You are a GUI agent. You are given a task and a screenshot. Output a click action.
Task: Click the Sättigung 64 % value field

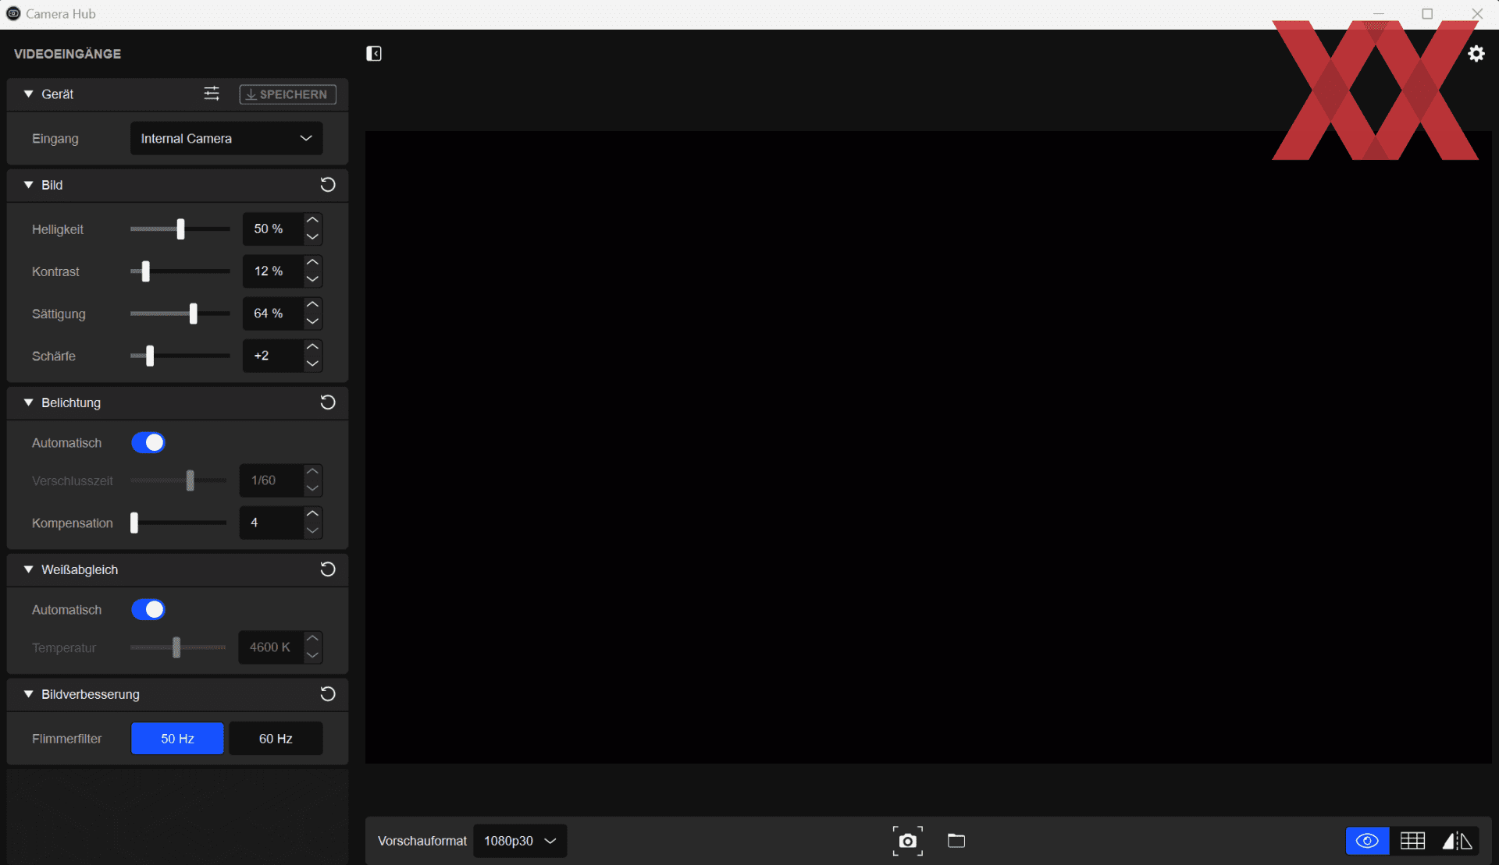272,313
